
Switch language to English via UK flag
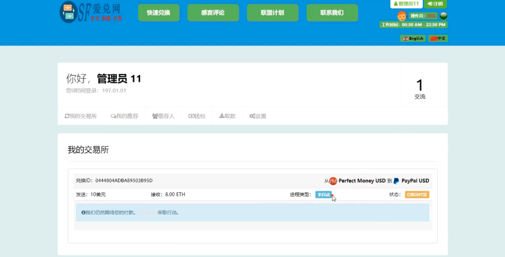click(412, 38)
